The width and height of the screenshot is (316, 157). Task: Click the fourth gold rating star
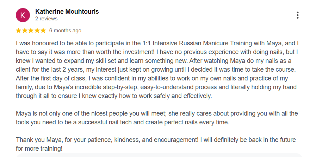click(x=37, y=31)
